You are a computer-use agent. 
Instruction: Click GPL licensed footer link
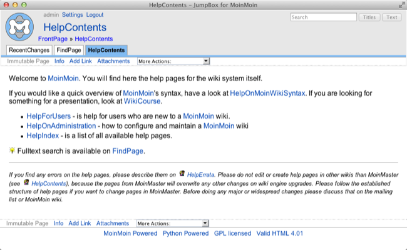pos(232,233)
